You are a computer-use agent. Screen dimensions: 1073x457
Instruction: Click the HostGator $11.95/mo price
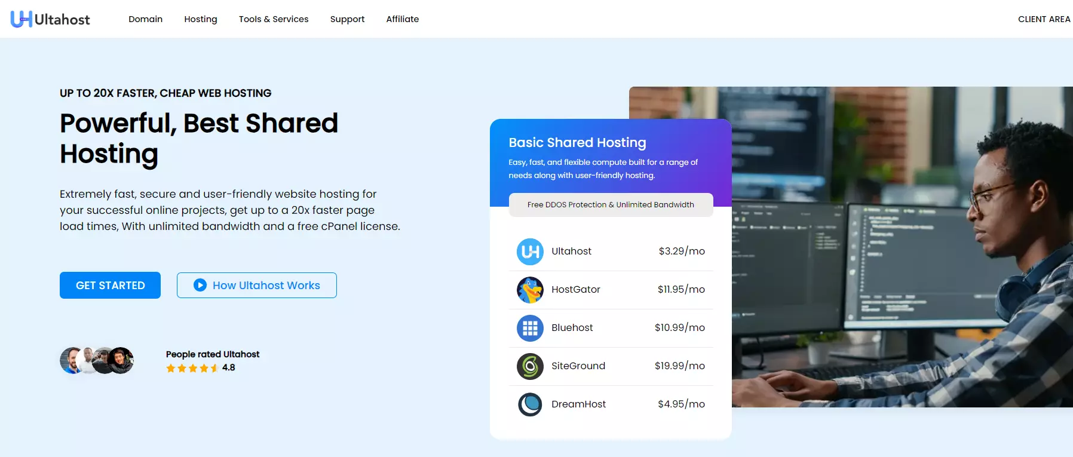pyautogui.click(x=681, y=289)
